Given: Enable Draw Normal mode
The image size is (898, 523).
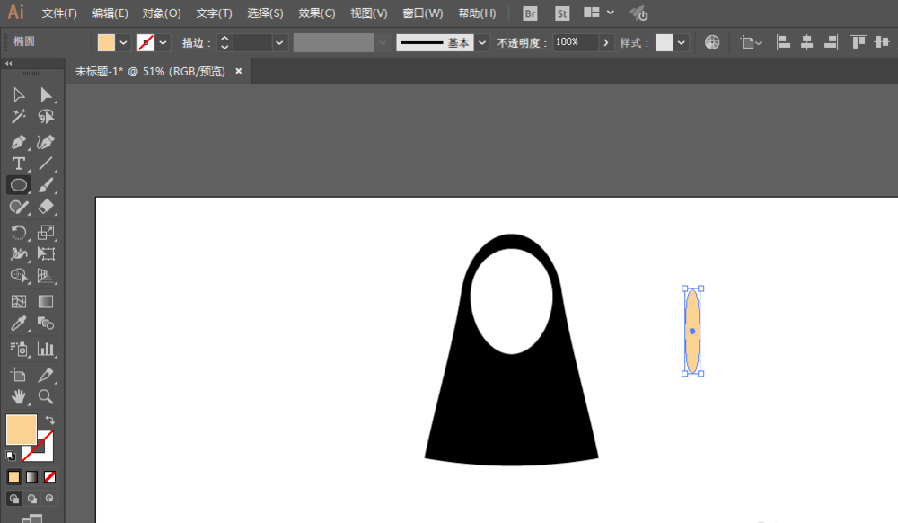Looking at the screenshot, I should 13,499.
